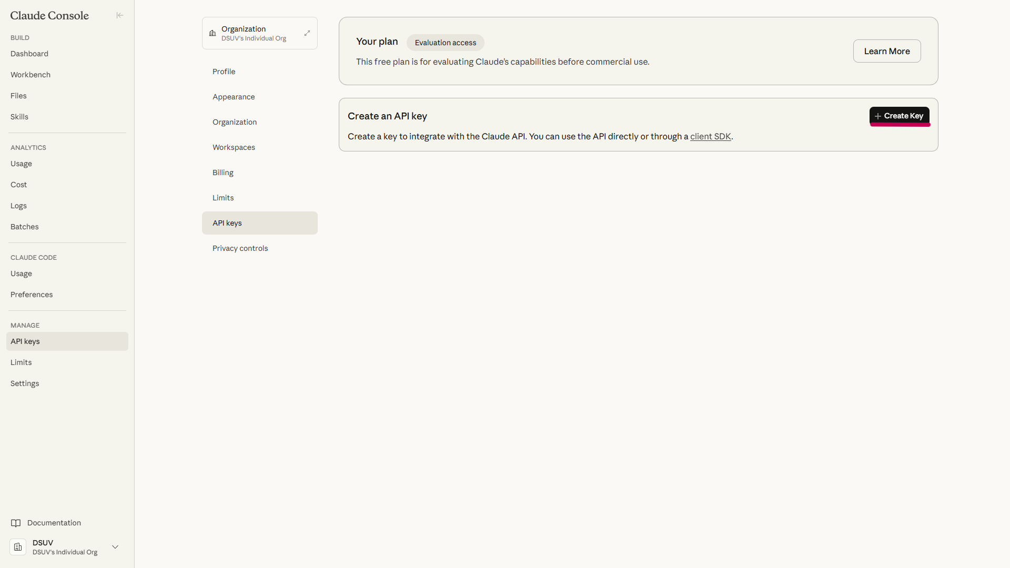Screen dimensions: 1010x568
Task: Click the DSUV account building icon
Action: coord(18,547)
